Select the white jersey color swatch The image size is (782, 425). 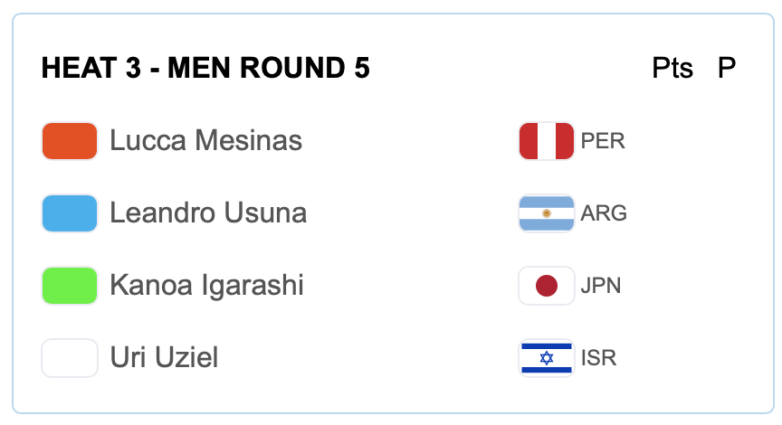click(x=70, y=358)
